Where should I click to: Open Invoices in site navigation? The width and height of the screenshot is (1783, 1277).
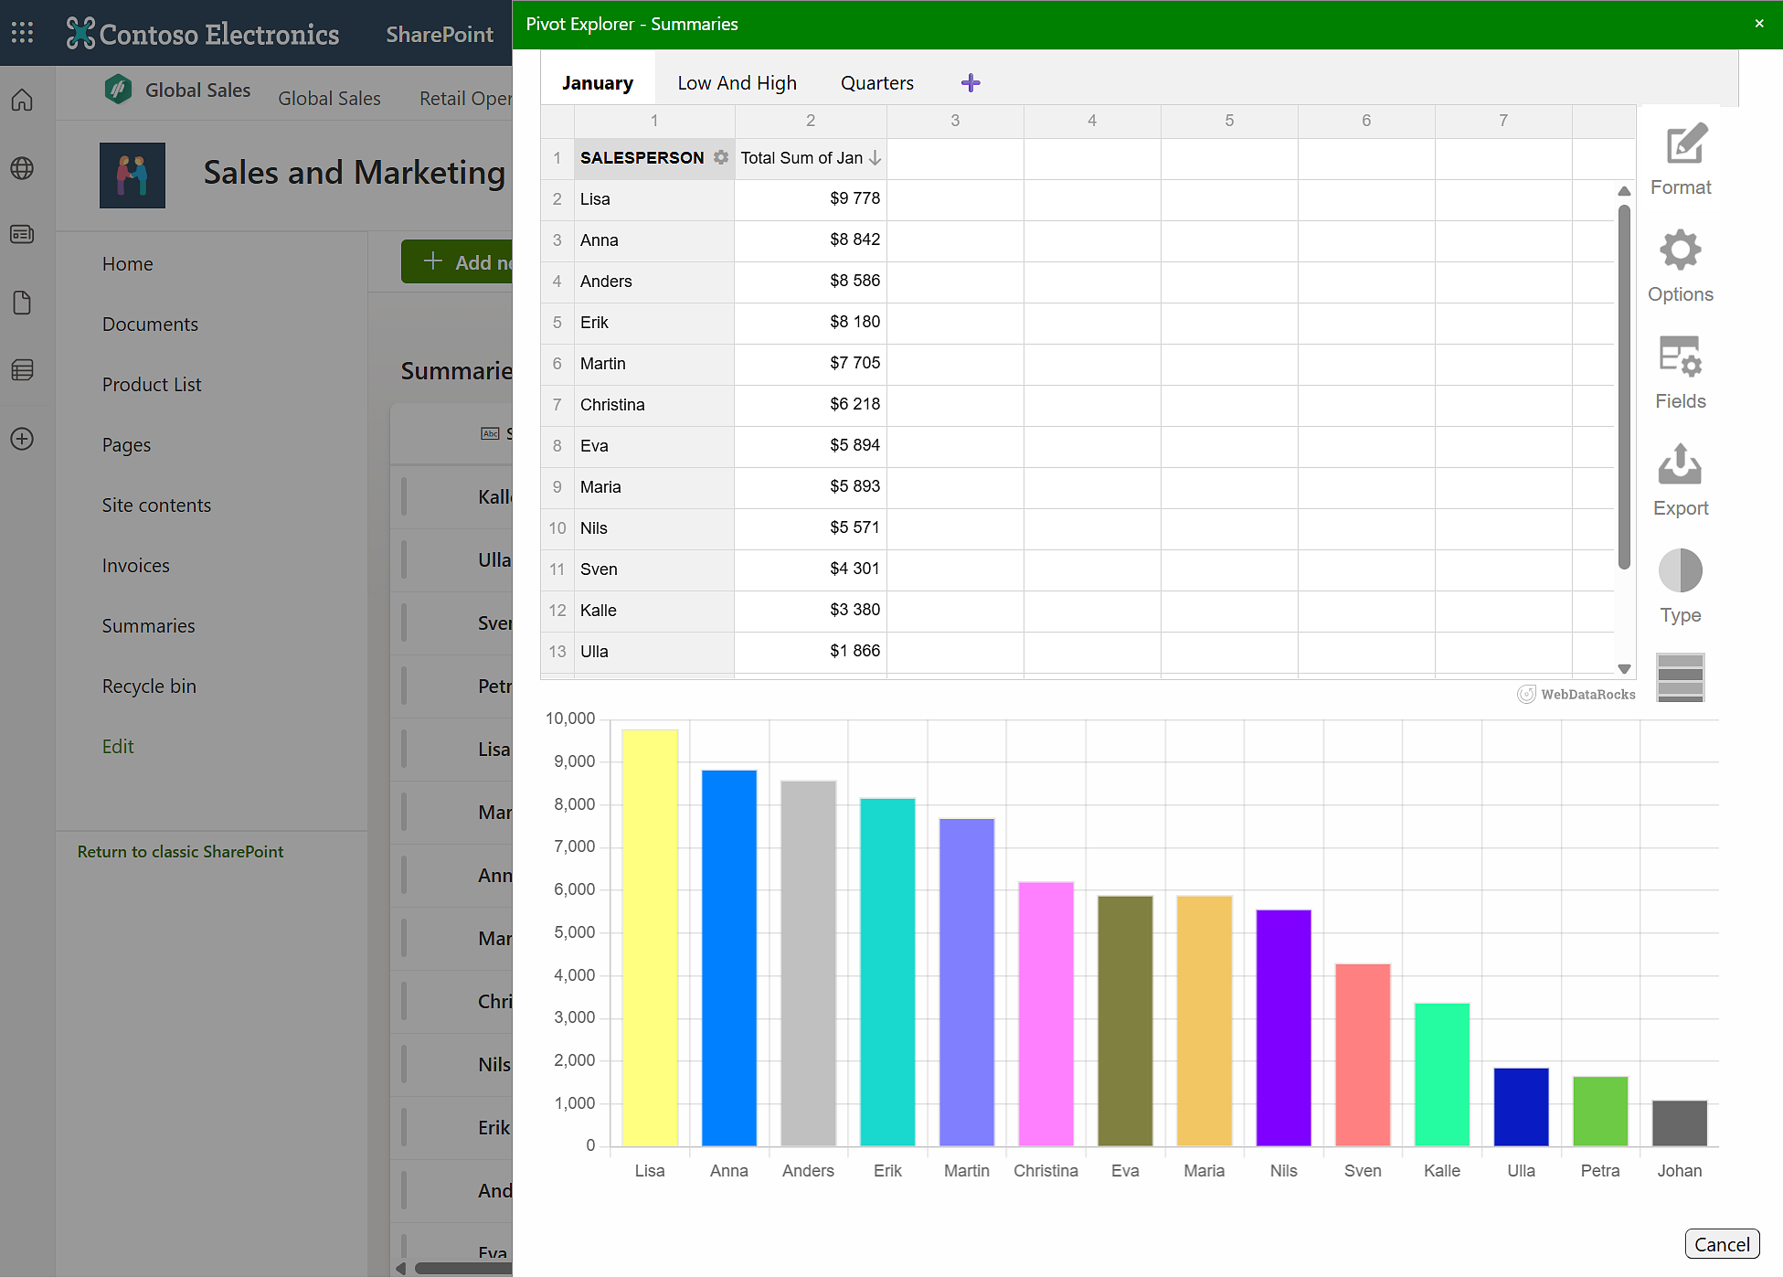pos(135,566)
